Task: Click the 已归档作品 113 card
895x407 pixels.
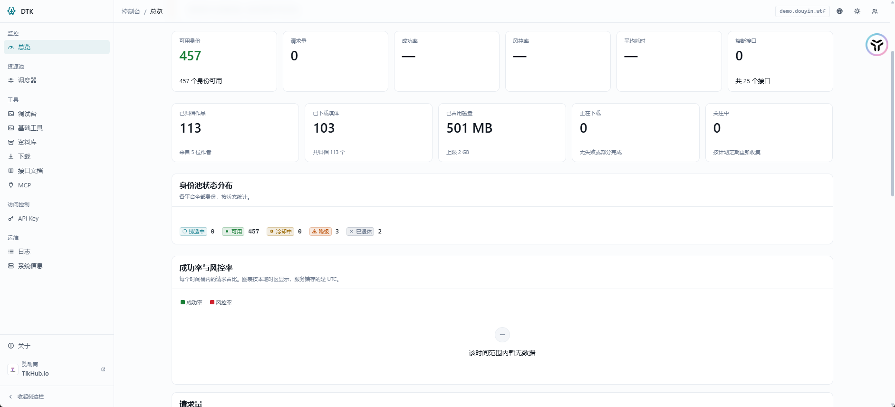Action: click(235, 133)
